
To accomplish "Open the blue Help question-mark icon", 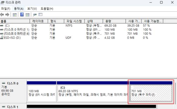I will (22, 15).
